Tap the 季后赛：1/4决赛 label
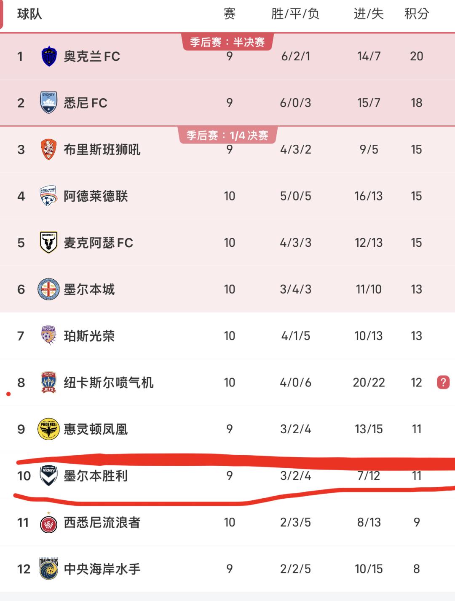This screenshot has height=613, width=455. click(x=227, y=135)
